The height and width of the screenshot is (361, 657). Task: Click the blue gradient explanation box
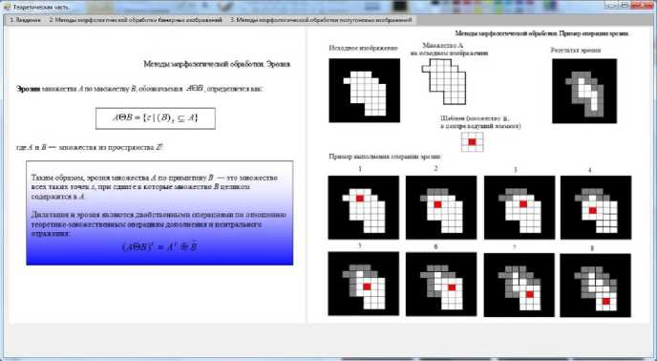[159, 213]
